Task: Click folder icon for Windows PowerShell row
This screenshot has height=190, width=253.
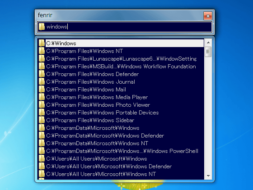Action: pos(42,151)
